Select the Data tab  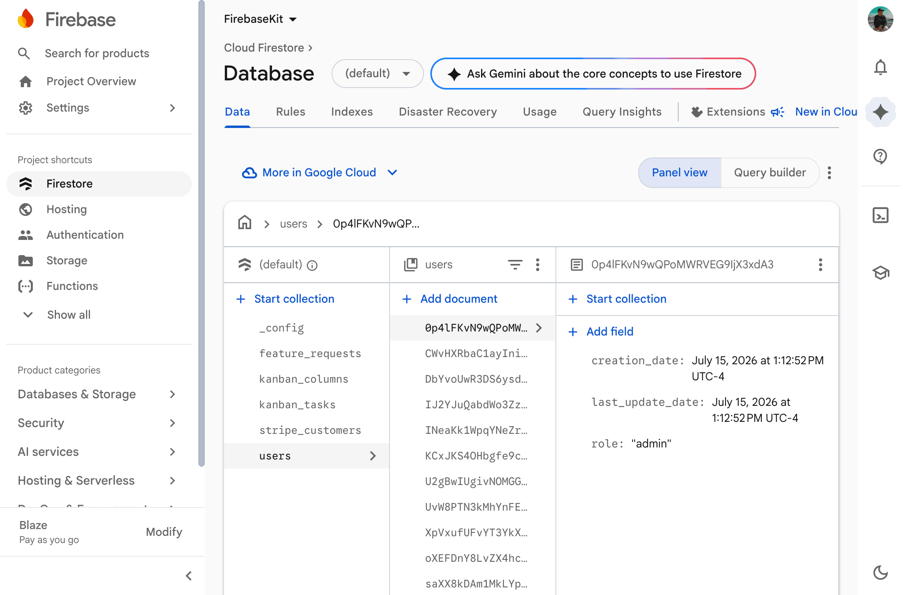coord(237,112)
